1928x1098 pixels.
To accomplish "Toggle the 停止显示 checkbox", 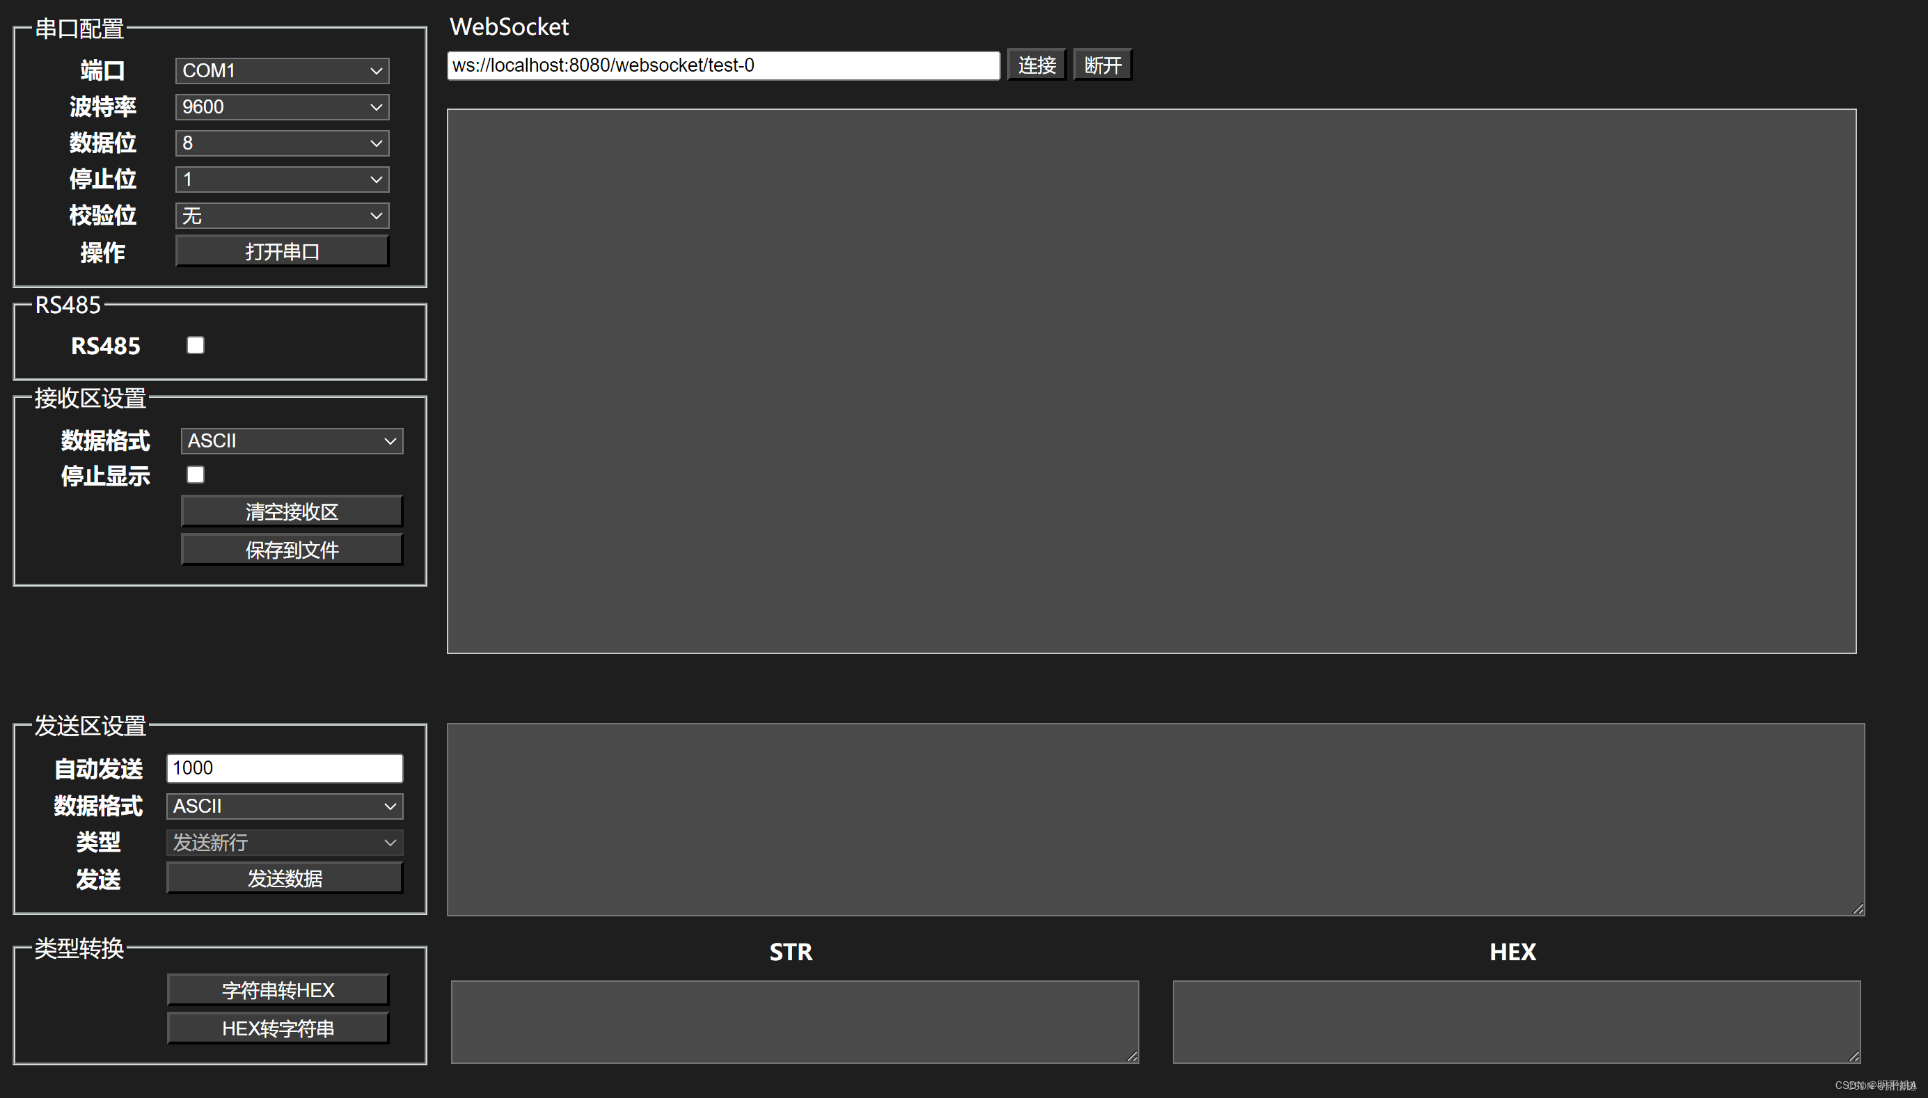I will [x=196, y=475].
